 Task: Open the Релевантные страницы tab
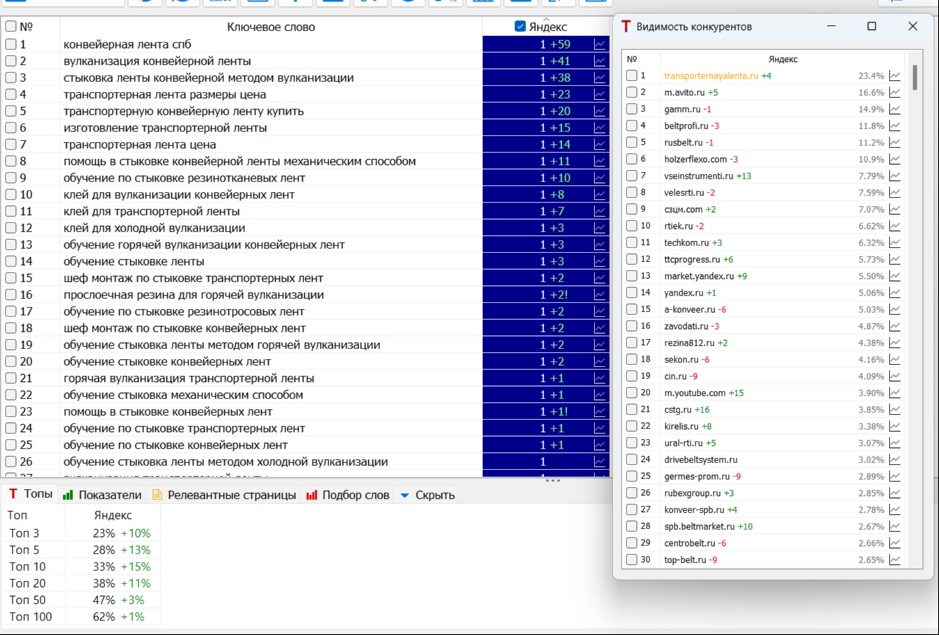[x=224, y=495]
